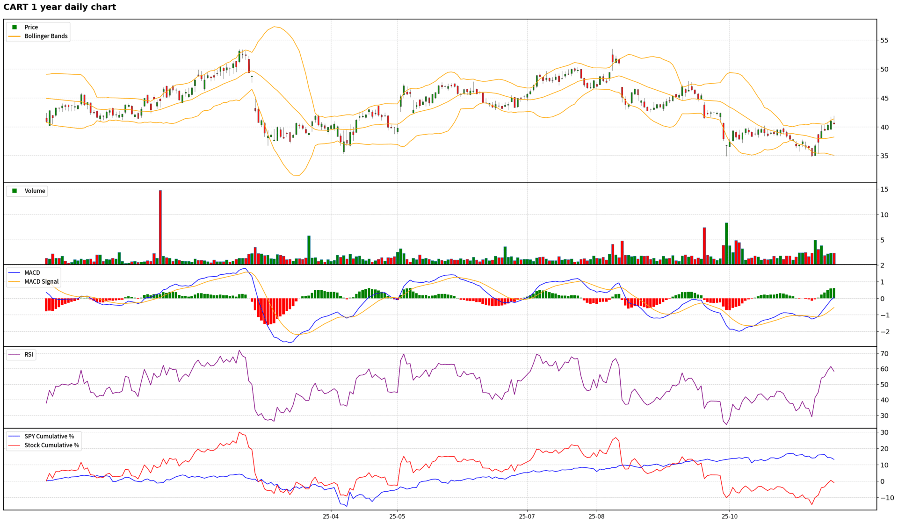Image resolution: width=898 pixels, height=523 pixels.
Task: Click the green Price legend marker
Action: coord(14,27)
